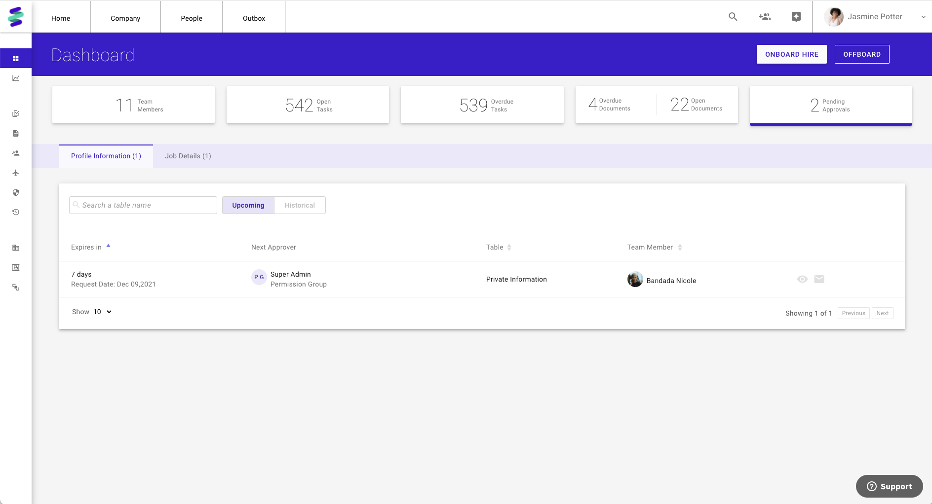Image resolution: width=932 pixels, height=504 pixels.
Task: Click the envelope icon in Bandada Nicole row
Action: coord(819,279)
